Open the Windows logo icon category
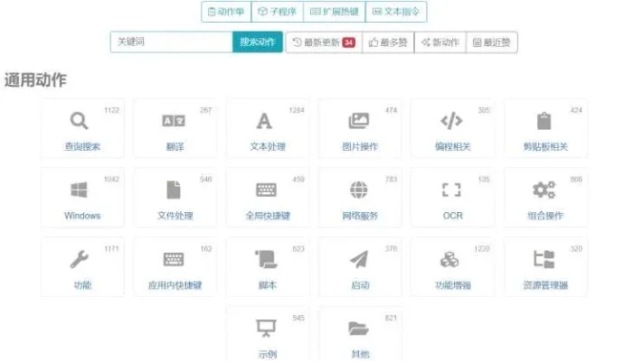 click(79, 190)
